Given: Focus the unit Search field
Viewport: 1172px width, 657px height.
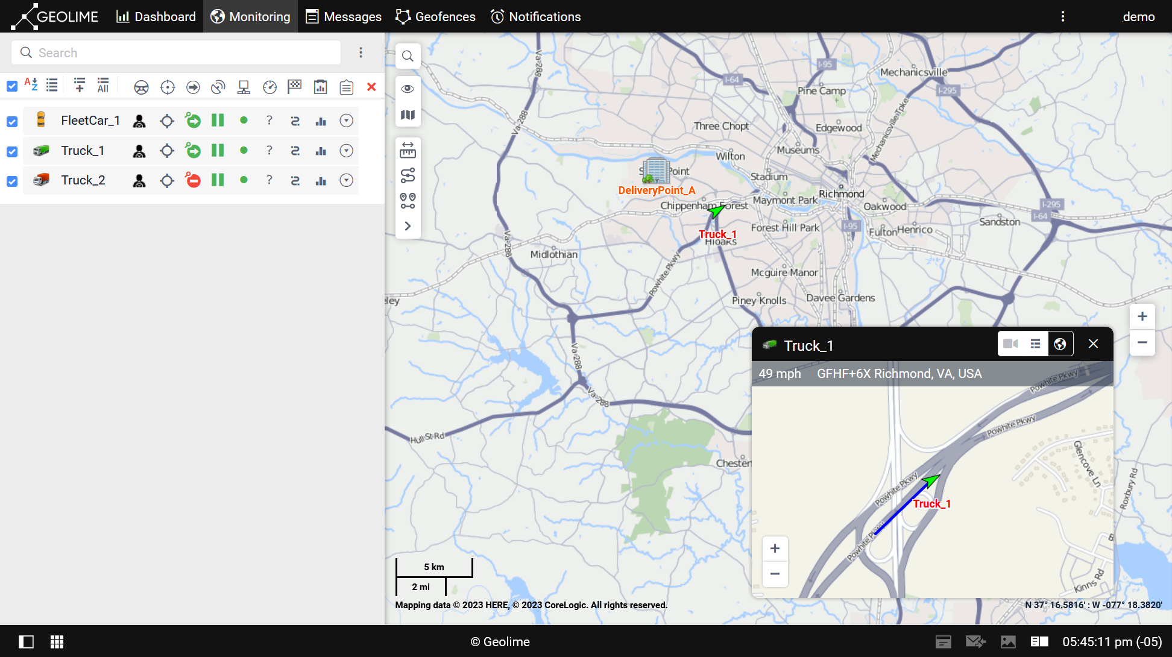Looking at the screenshot, I should point(176,53).
